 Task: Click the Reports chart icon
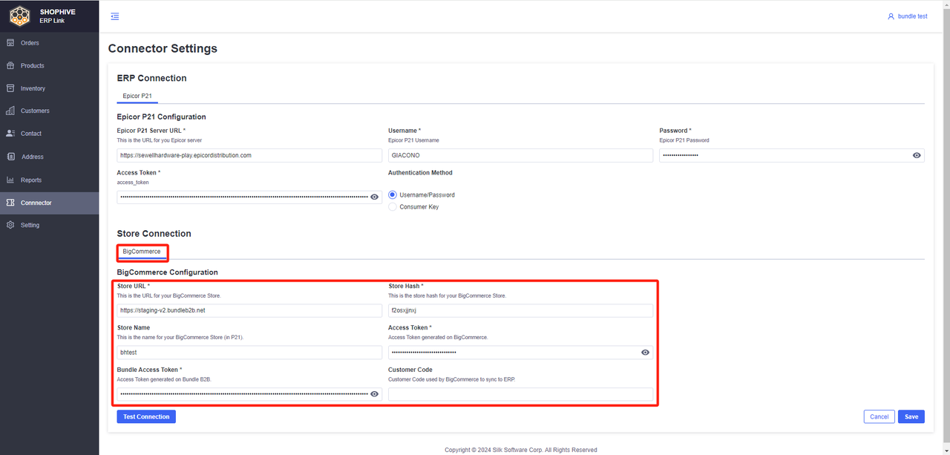(x=10, y=180)
